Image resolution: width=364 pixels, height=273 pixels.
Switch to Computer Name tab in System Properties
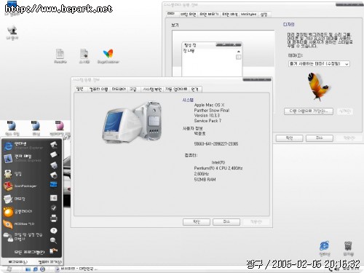[x=98, y=90]
